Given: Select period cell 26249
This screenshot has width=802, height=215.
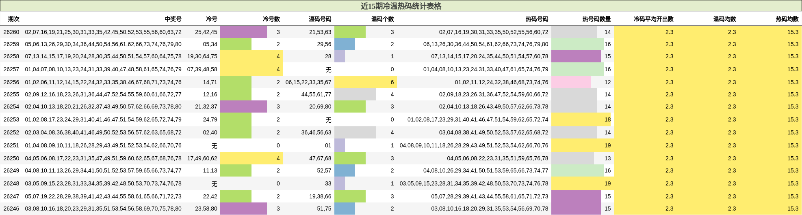Looking at the screenshot, I should [x=11, y=170].
